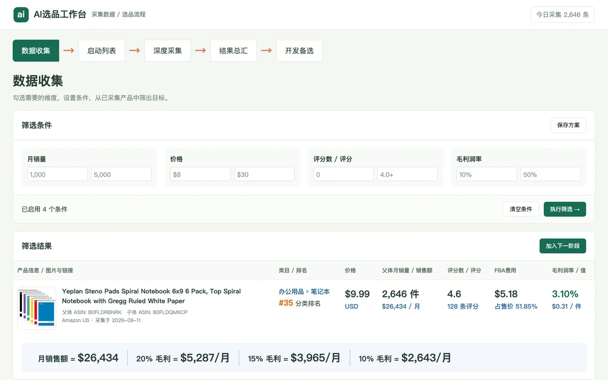
Task: Click the 今日采集 2,646 条 badge
Action: [x=562, y=15]
